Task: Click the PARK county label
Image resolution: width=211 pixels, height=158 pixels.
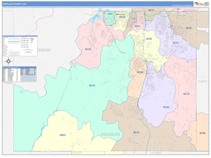Action: [x=8, y=83]
